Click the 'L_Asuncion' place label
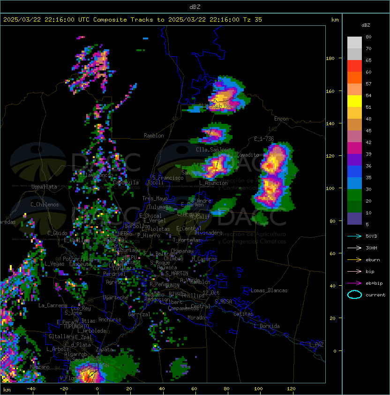 pos(213,183)
